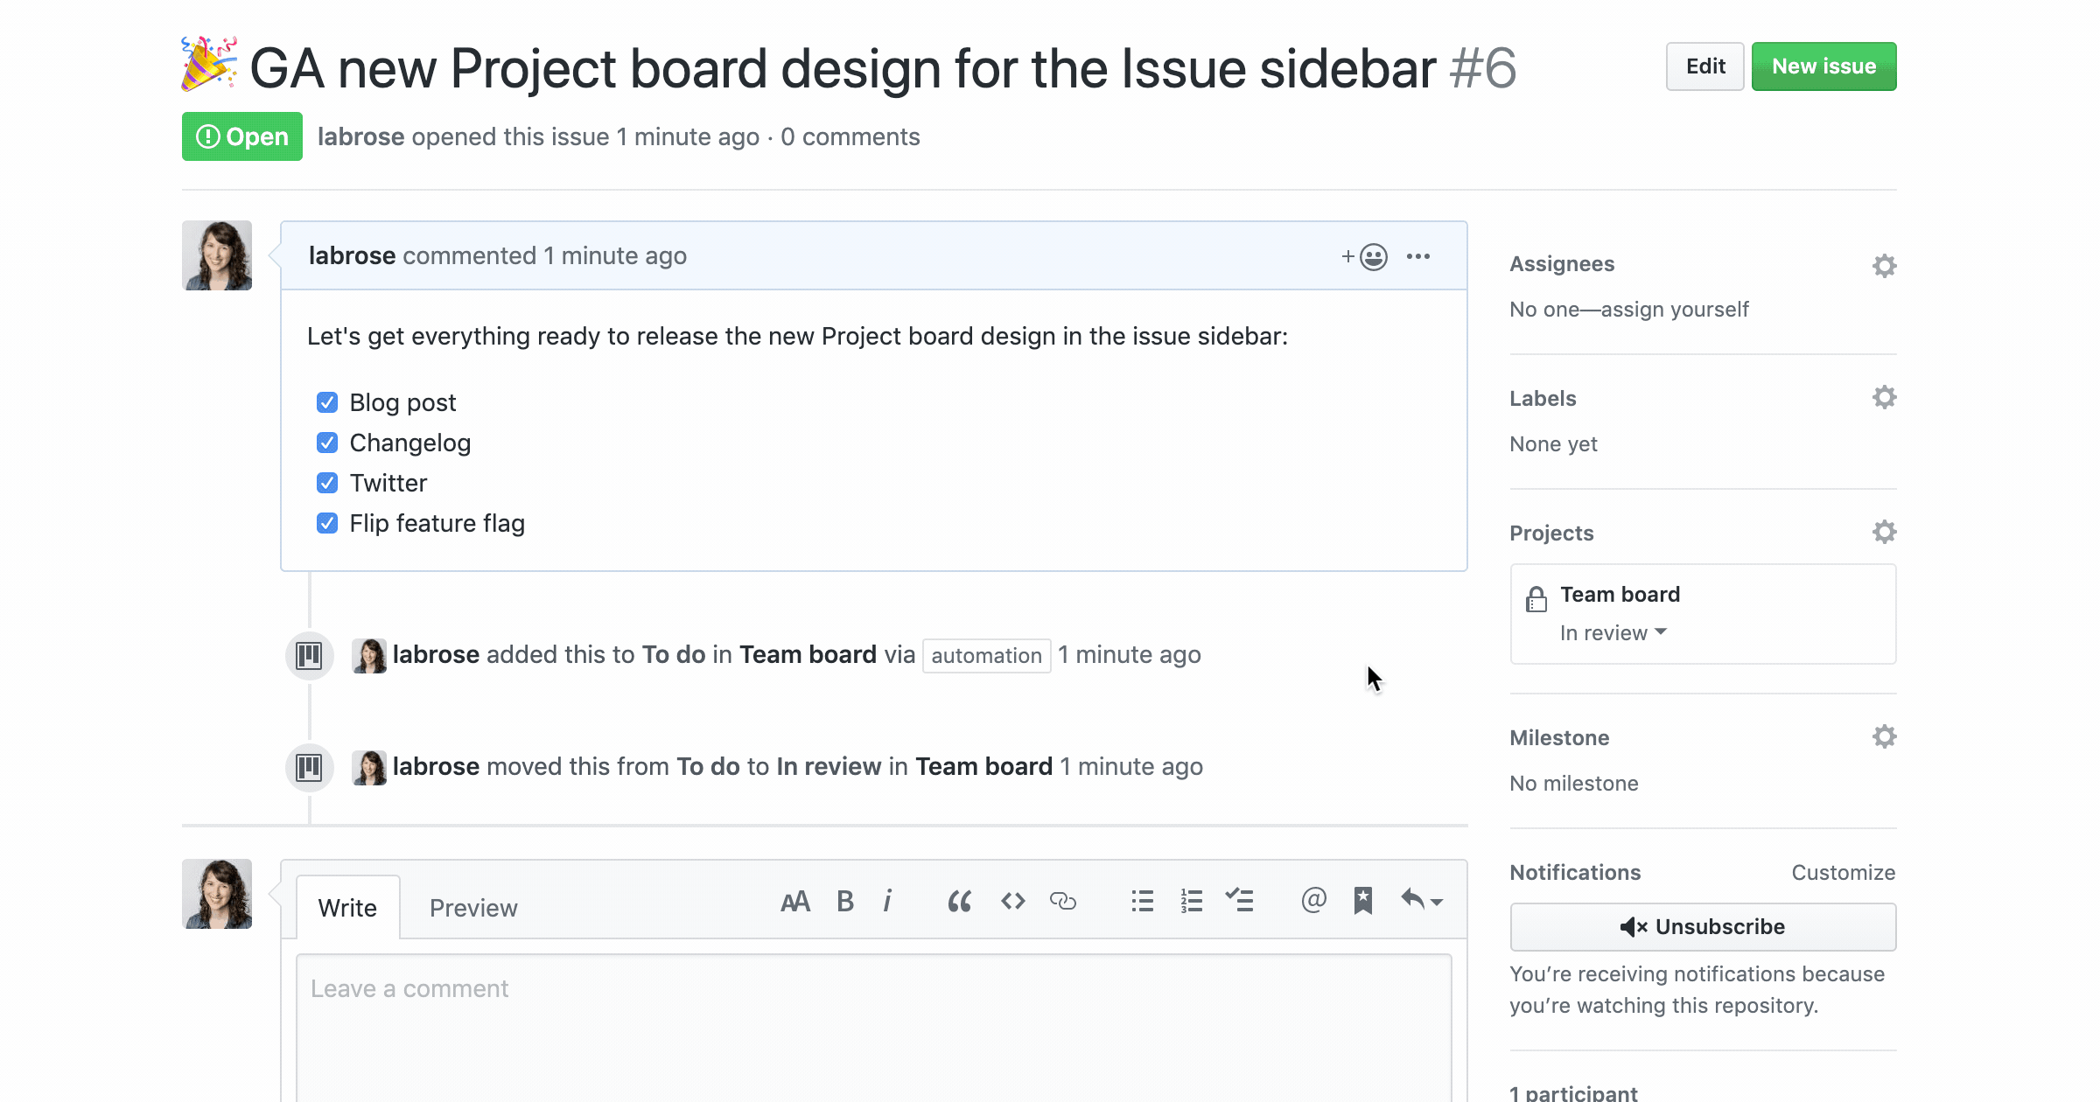Open the numbered list dropdown area
Viewport: 2100px width, 1102px height.
[x=1191, y=901]
